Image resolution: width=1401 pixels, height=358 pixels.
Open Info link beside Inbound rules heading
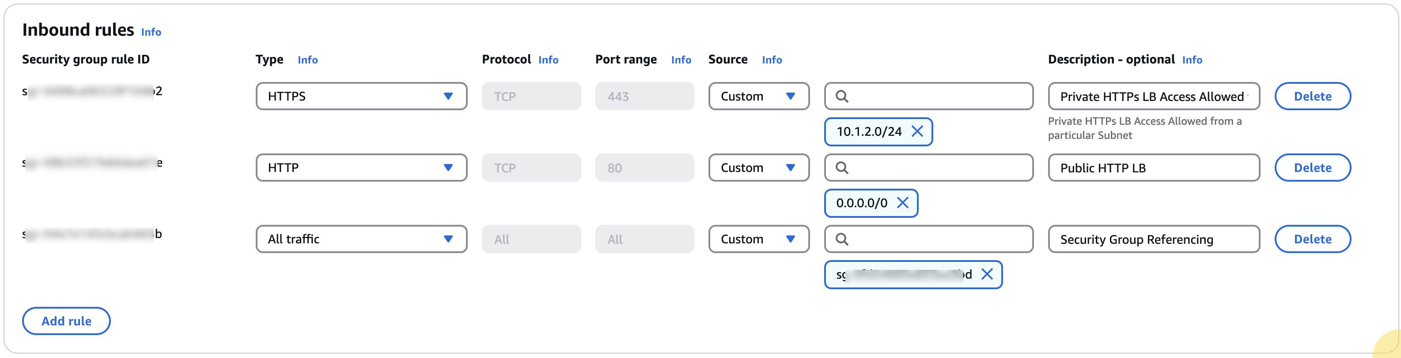151,32
